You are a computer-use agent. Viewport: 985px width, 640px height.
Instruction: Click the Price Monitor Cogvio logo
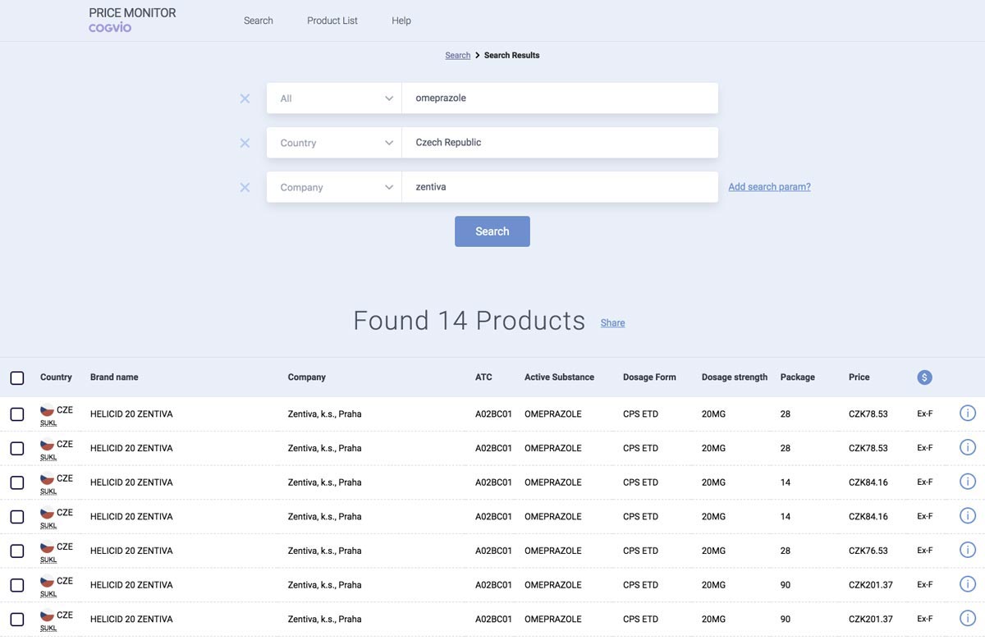click(x=132, y=20)
